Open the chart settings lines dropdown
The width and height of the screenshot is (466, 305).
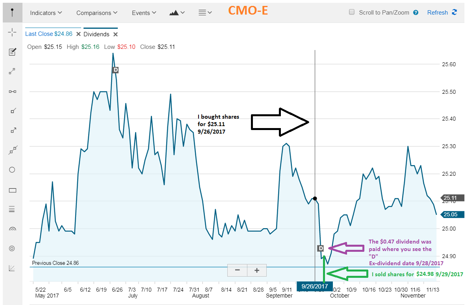pyautogui.click(x=205, y=13)
